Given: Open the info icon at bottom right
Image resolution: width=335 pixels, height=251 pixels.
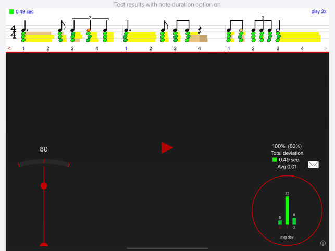Looking at the screenshot, I should (323, 243).
